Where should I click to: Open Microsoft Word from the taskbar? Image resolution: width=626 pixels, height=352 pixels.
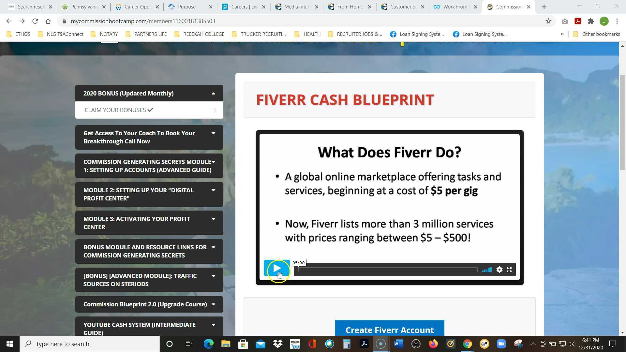pos(398,344)
